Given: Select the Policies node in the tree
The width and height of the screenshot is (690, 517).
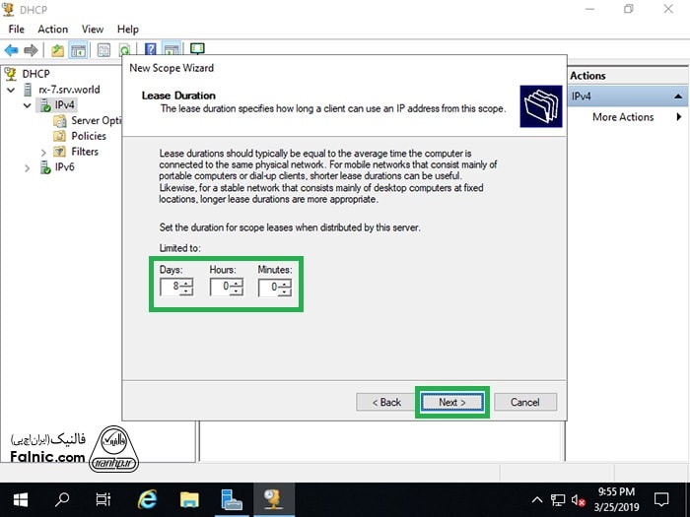Looking at the screenshot, I should click(x=88, y=136).
